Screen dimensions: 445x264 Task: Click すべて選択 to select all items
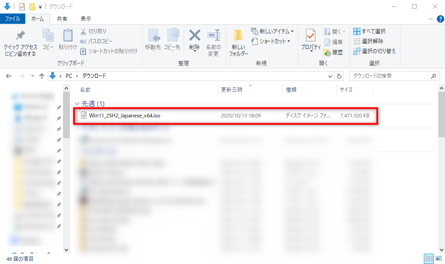[x=369, y=31]
